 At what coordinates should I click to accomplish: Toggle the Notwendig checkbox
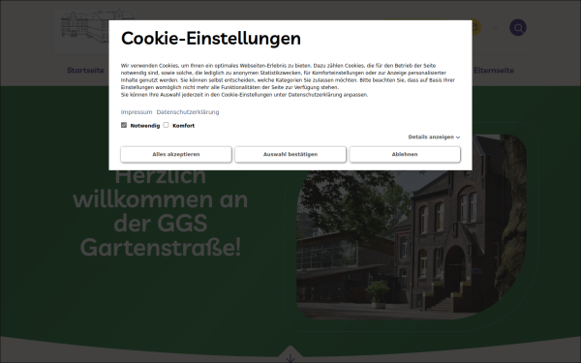click(124, 125)
